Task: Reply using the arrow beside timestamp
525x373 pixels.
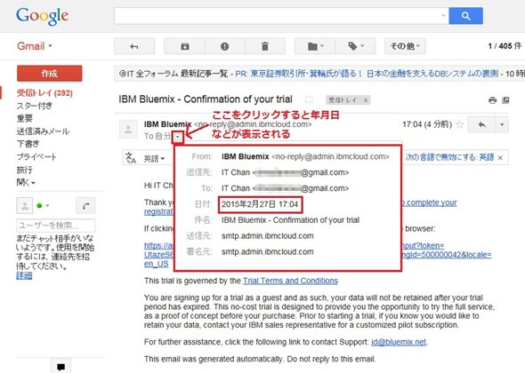Action: (481, 124)
